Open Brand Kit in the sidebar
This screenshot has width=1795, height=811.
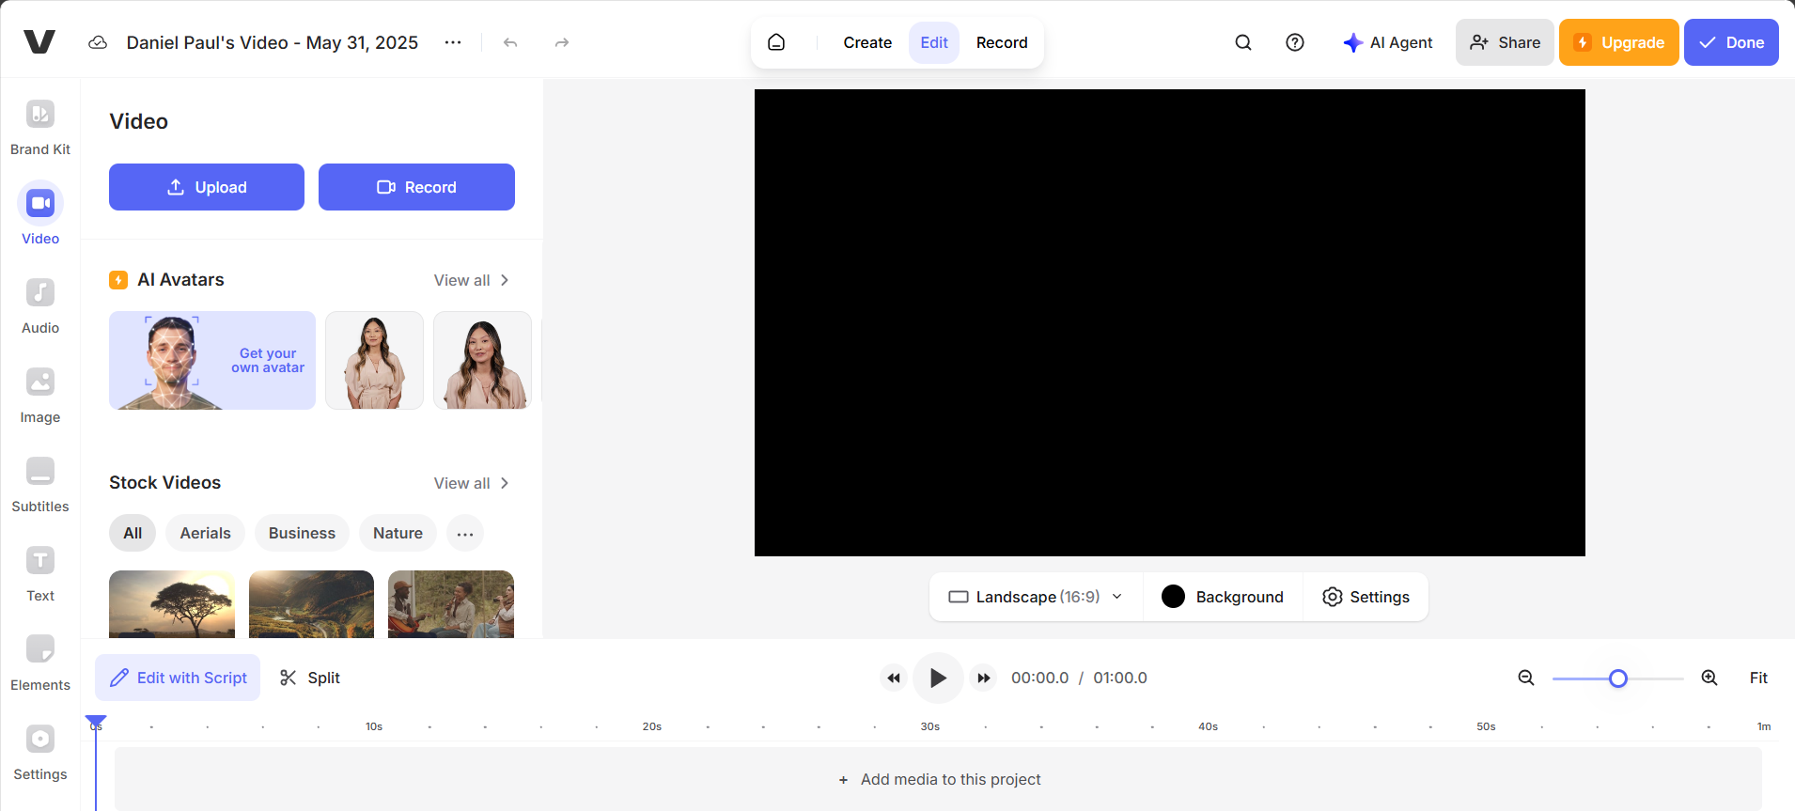(x=40, y=128)
